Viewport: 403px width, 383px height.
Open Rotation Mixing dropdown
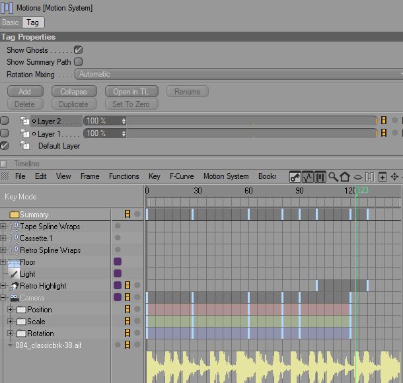coord(238,74)
